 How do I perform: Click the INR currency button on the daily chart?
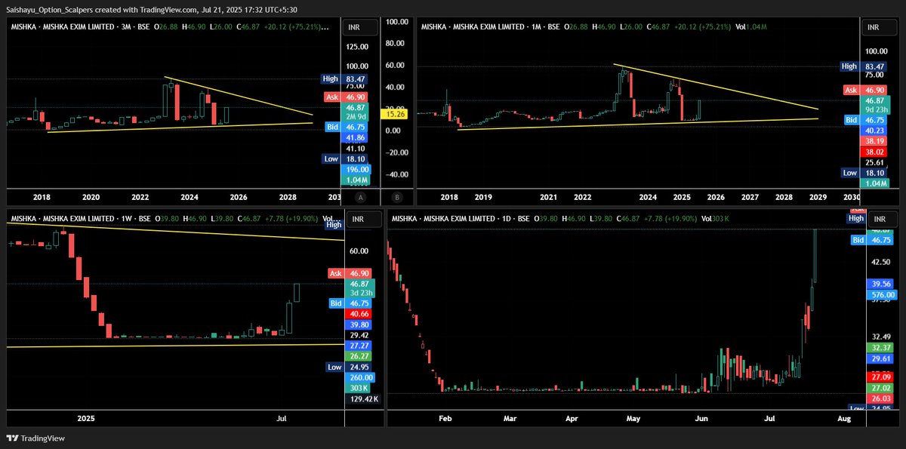(880, 219)
